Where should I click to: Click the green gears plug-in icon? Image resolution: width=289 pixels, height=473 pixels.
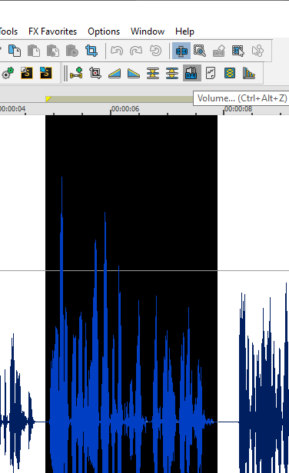[x=8, y=73]
